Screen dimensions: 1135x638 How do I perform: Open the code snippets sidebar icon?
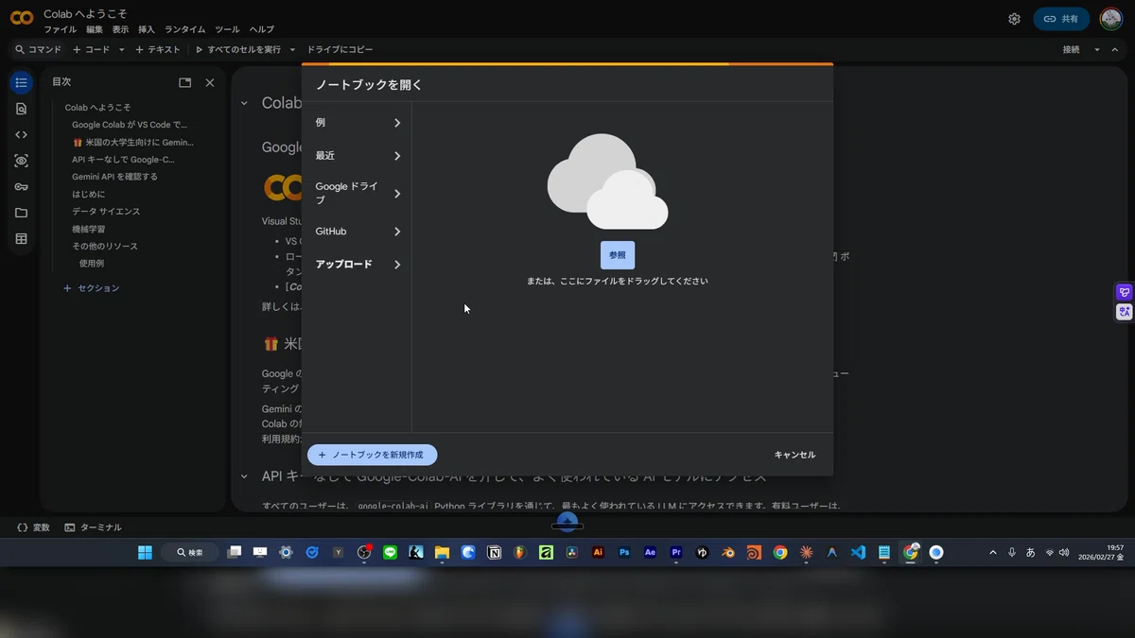point(21,135)
